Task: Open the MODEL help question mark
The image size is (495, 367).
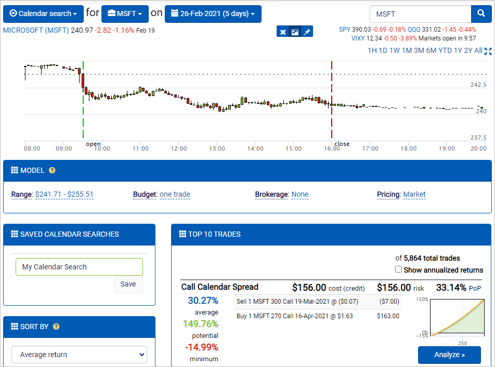Action: 52,171
